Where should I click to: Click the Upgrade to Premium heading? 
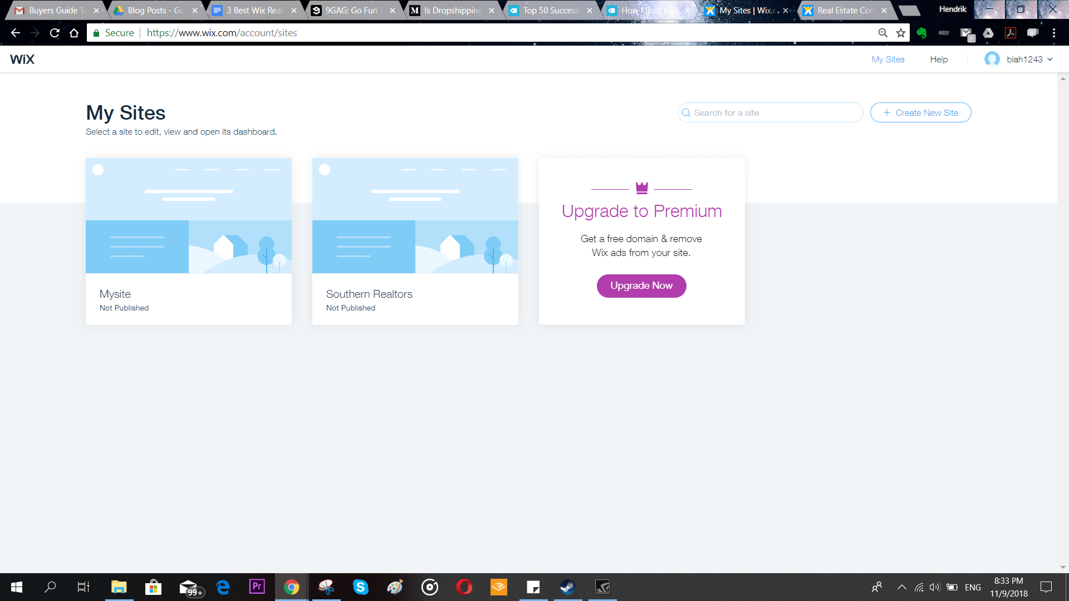click(x=641, y=211)
